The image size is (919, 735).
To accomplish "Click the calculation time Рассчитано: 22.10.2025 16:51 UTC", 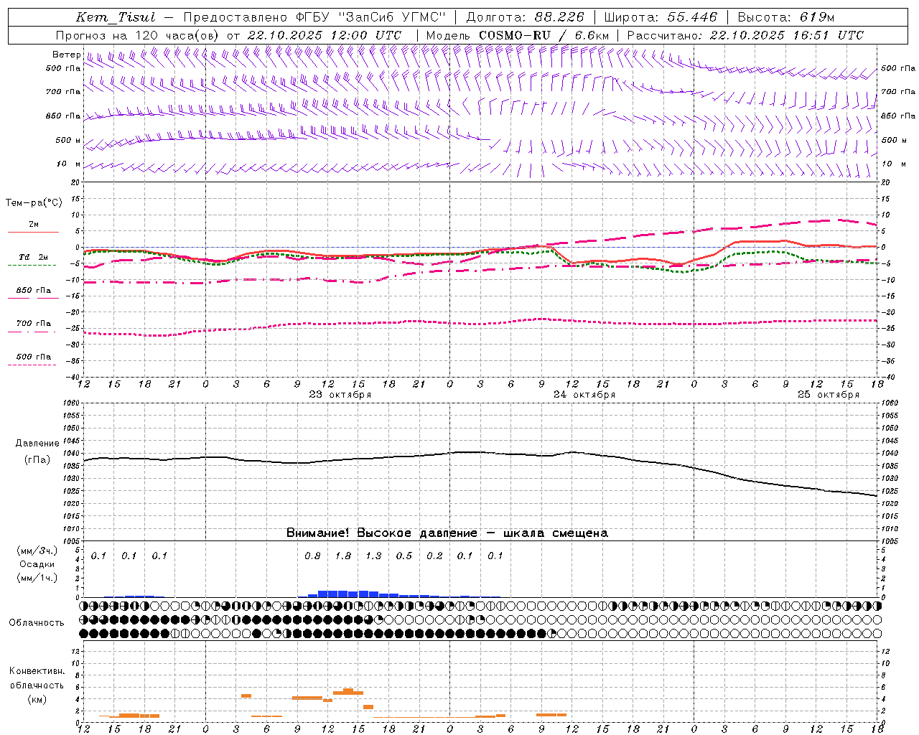I will coord(745,35).
